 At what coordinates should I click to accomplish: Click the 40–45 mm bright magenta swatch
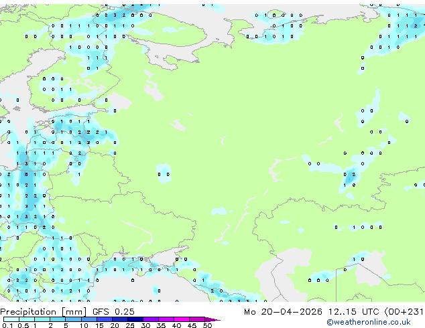coord(182,319)
